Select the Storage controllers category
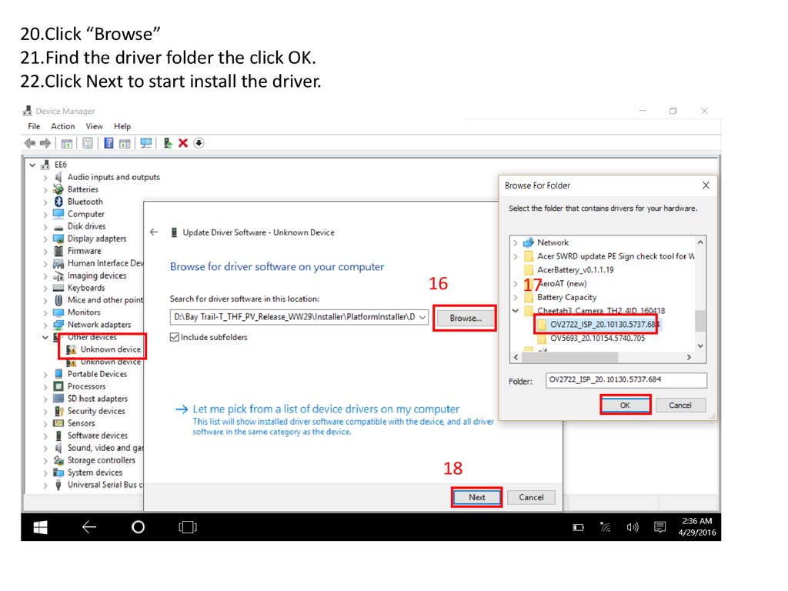Screen dimensions: 788x591 pyautogui.click(x=102, y=460)
